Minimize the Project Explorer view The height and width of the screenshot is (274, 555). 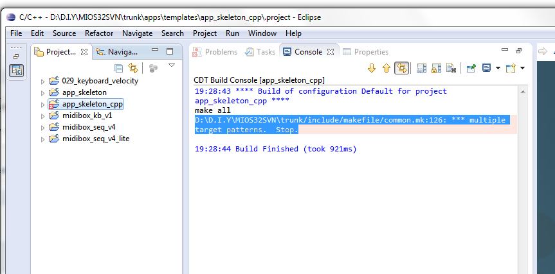[155, 50]
